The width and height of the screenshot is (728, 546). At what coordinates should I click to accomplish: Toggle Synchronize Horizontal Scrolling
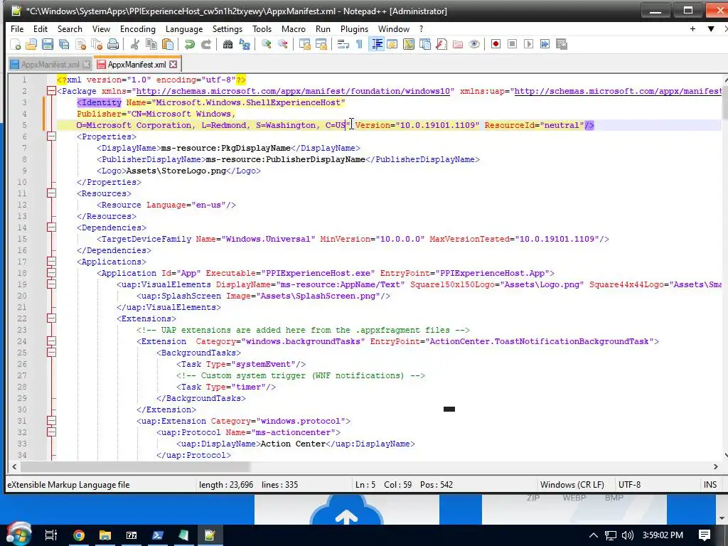321,44
